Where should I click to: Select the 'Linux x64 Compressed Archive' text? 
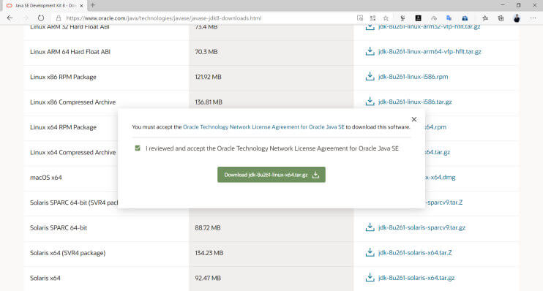[x=72, y=153]
